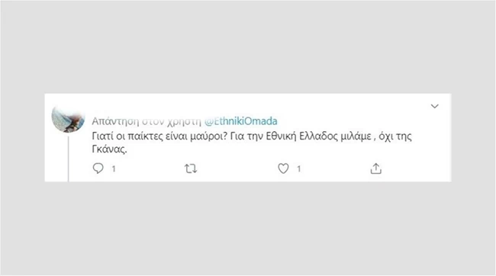This screenshot has height=276, width=496.
Task: Like the tweet with the heart icon
Action: click(283, 168)
